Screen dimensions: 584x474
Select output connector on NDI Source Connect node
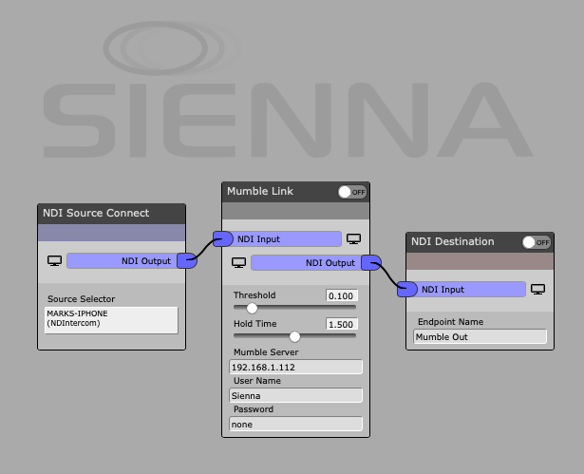click(x=187, y=261)
